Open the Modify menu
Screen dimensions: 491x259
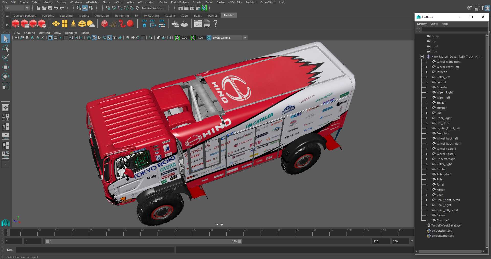point(48,2)
